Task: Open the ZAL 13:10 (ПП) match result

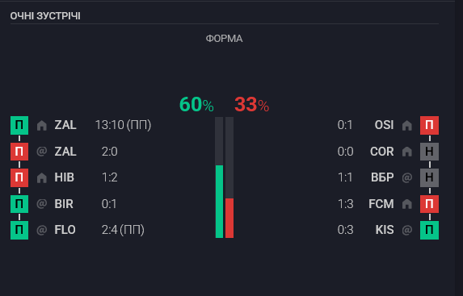Action: tap(123, 125)
